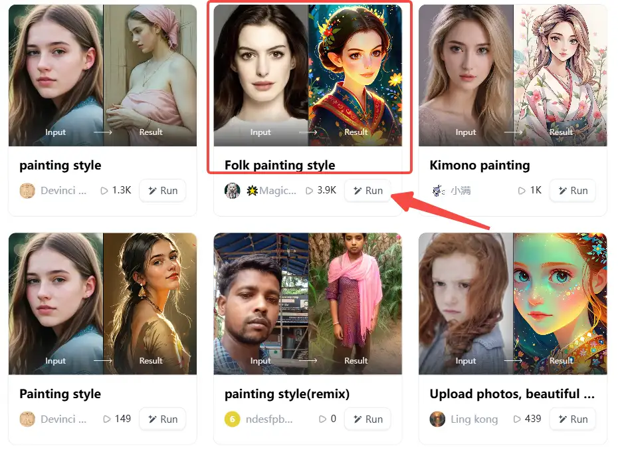Click the Ling kong avatar icon
Viewport: 618px width, 452px height.
[437, 419]
